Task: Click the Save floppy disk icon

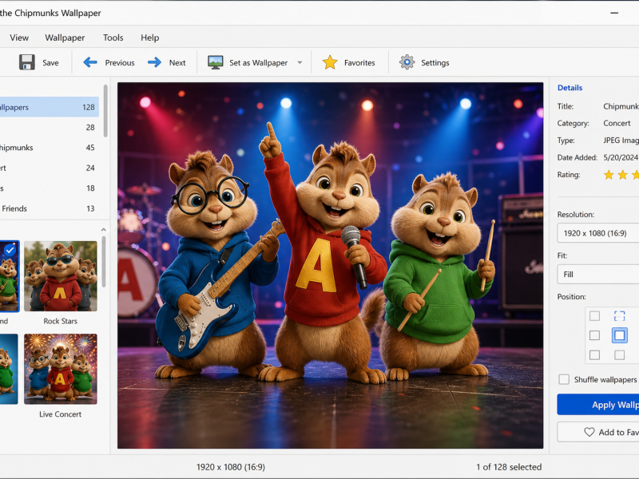Action: [27, 62]
